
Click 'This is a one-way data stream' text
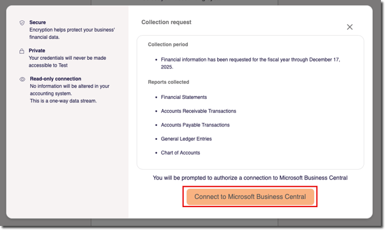pos(63,101)
